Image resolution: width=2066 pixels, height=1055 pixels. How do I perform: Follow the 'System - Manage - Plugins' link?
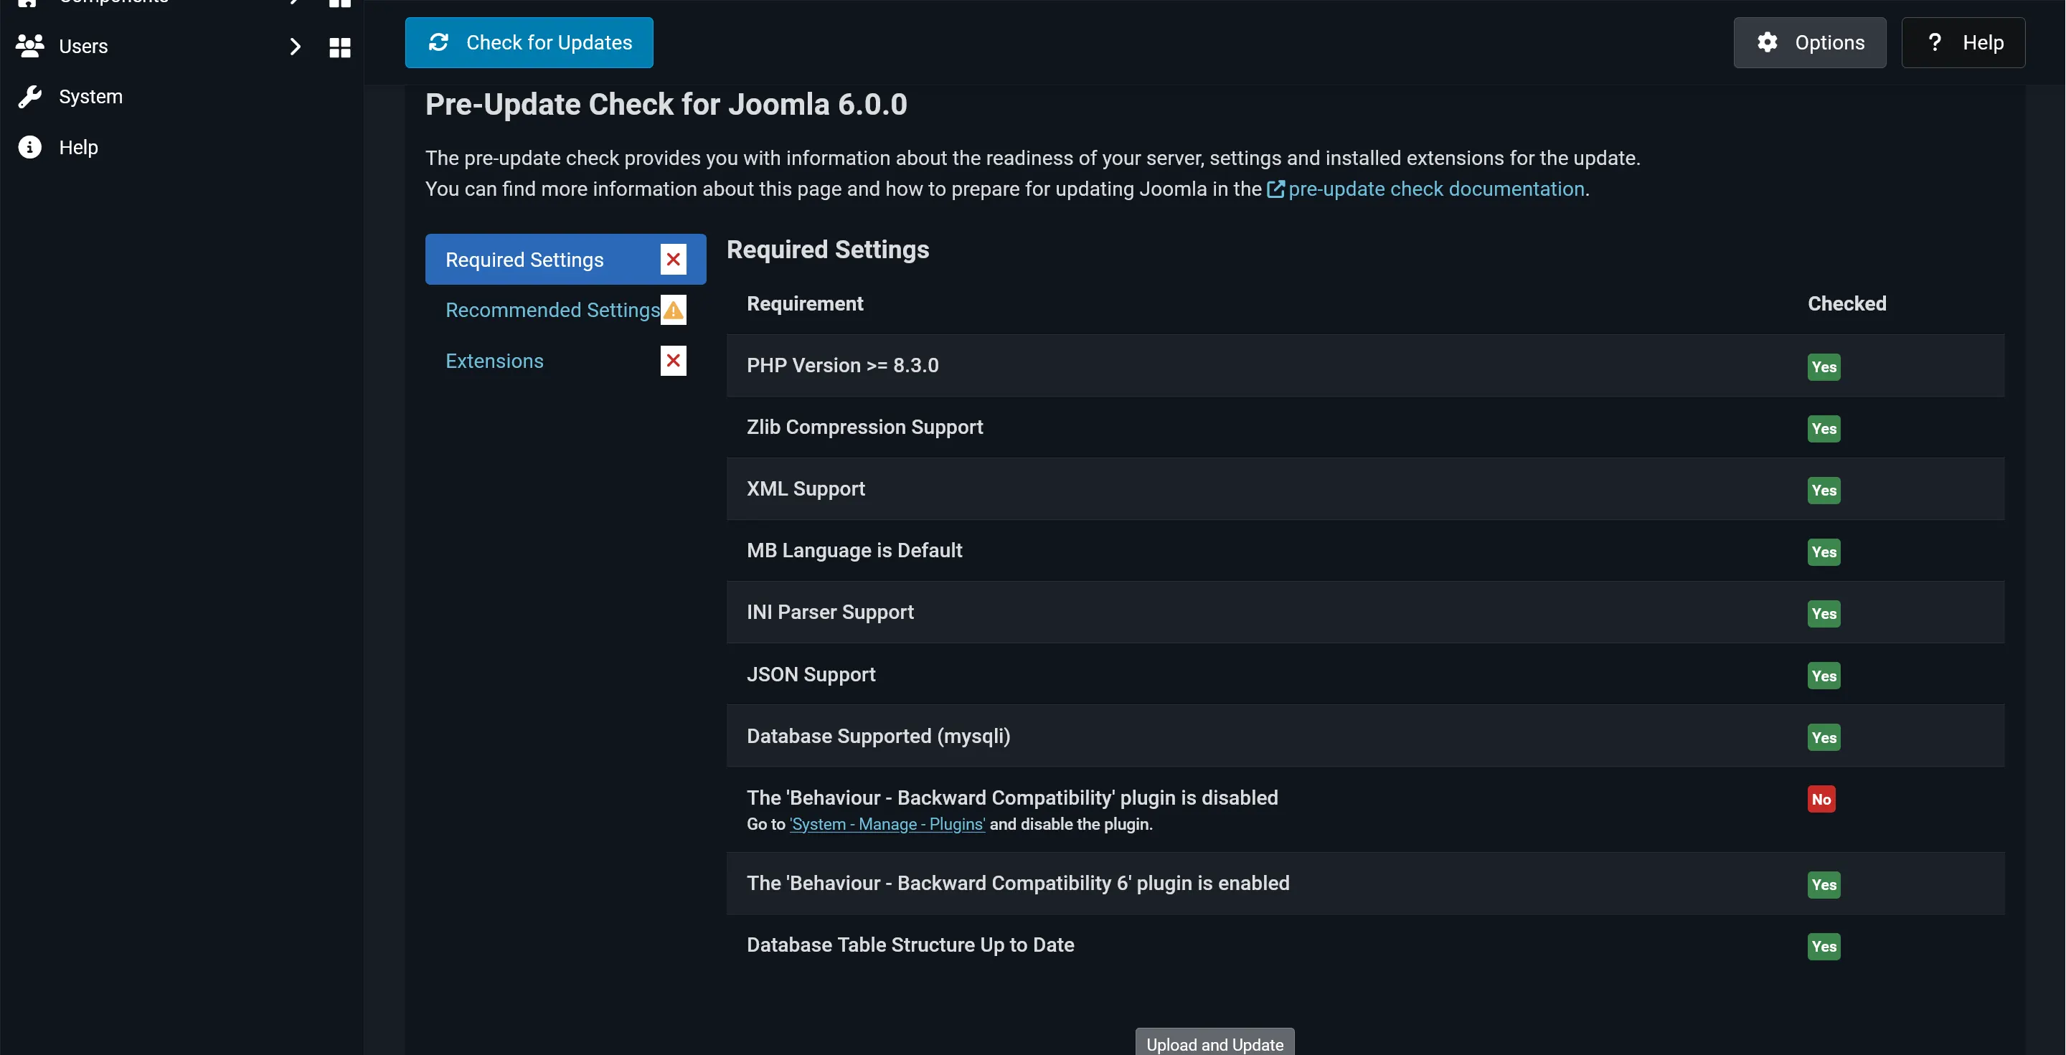(887, 824)
